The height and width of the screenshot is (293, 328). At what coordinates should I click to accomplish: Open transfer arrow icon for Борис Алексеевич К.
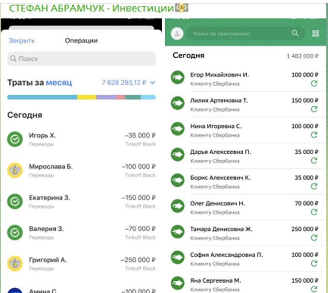pyautogui.click(x=178, y=180)
